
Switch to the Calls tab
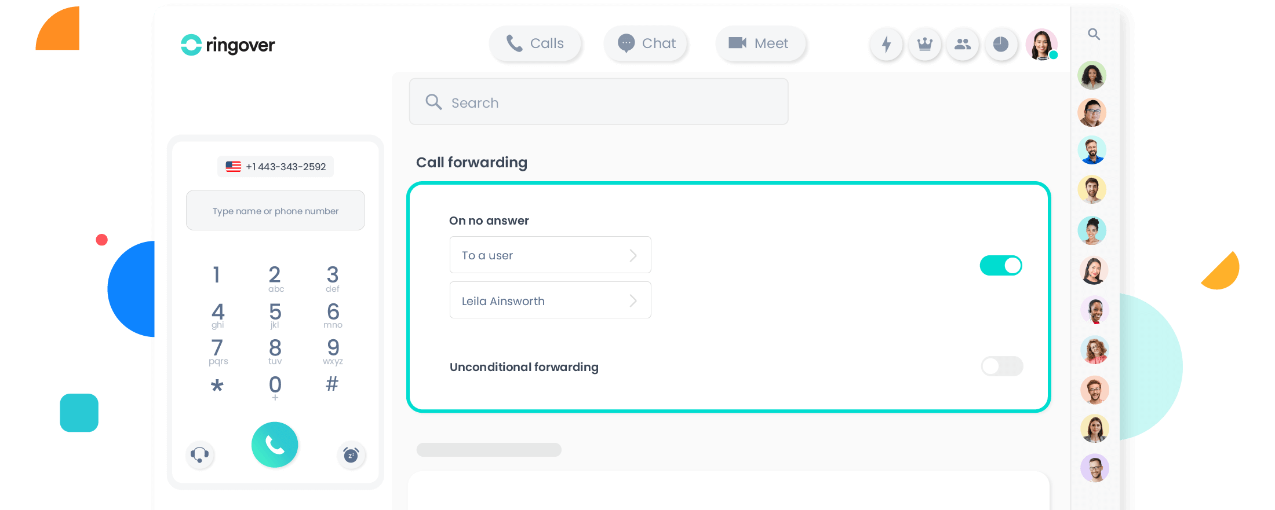tap(535, 44)
